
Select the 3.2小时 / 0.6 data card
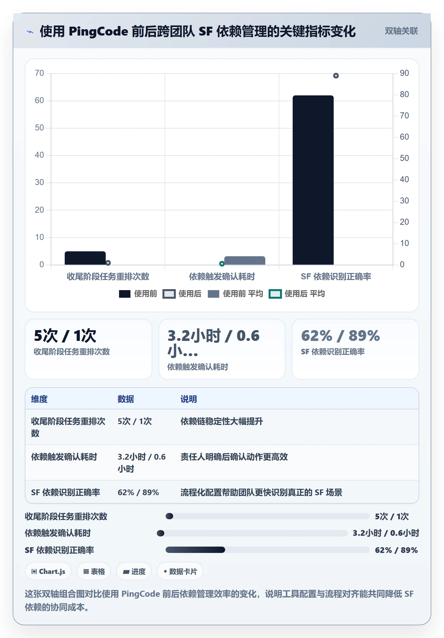(x=222, y=349)
